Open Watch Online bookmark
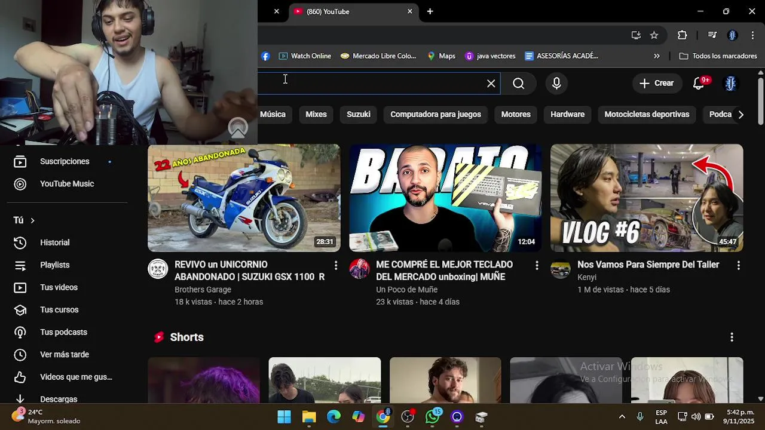This screenshot has height=430, width=765. (305, 56)
